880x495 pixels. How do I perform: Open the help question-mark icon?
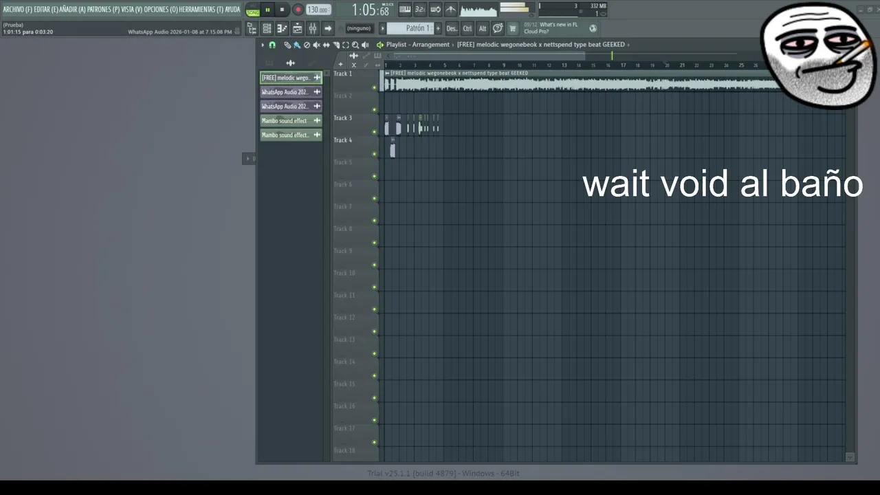(498, 28)
